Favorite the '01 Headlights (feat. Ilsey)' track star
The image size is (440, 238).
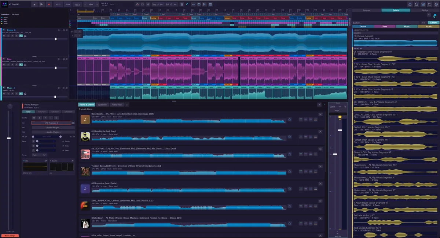coord(289,137)
